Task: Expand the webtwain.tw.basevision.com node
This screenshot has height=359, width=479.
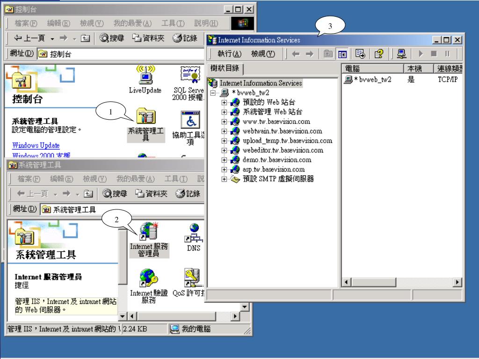Action: tap(224, 131)
